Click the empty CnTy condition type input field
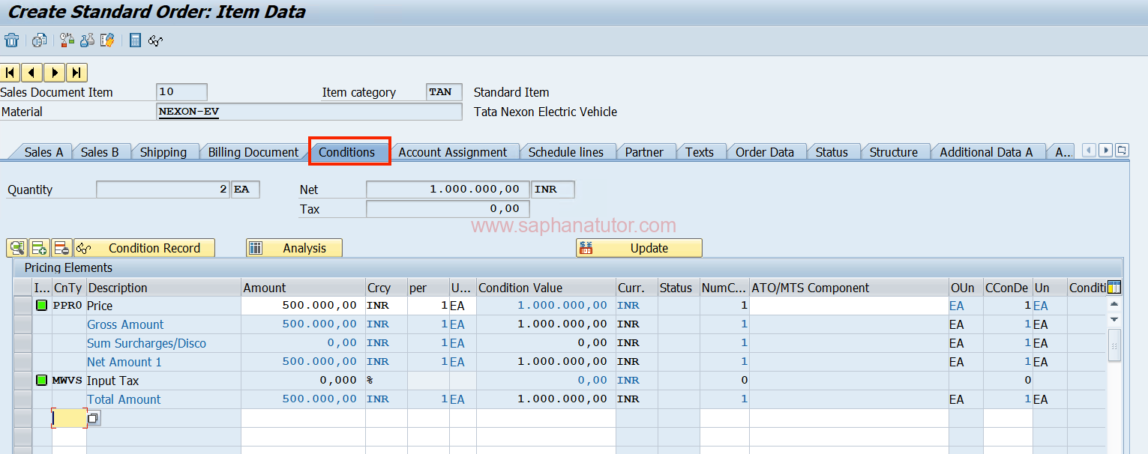 tap(68, 419)
